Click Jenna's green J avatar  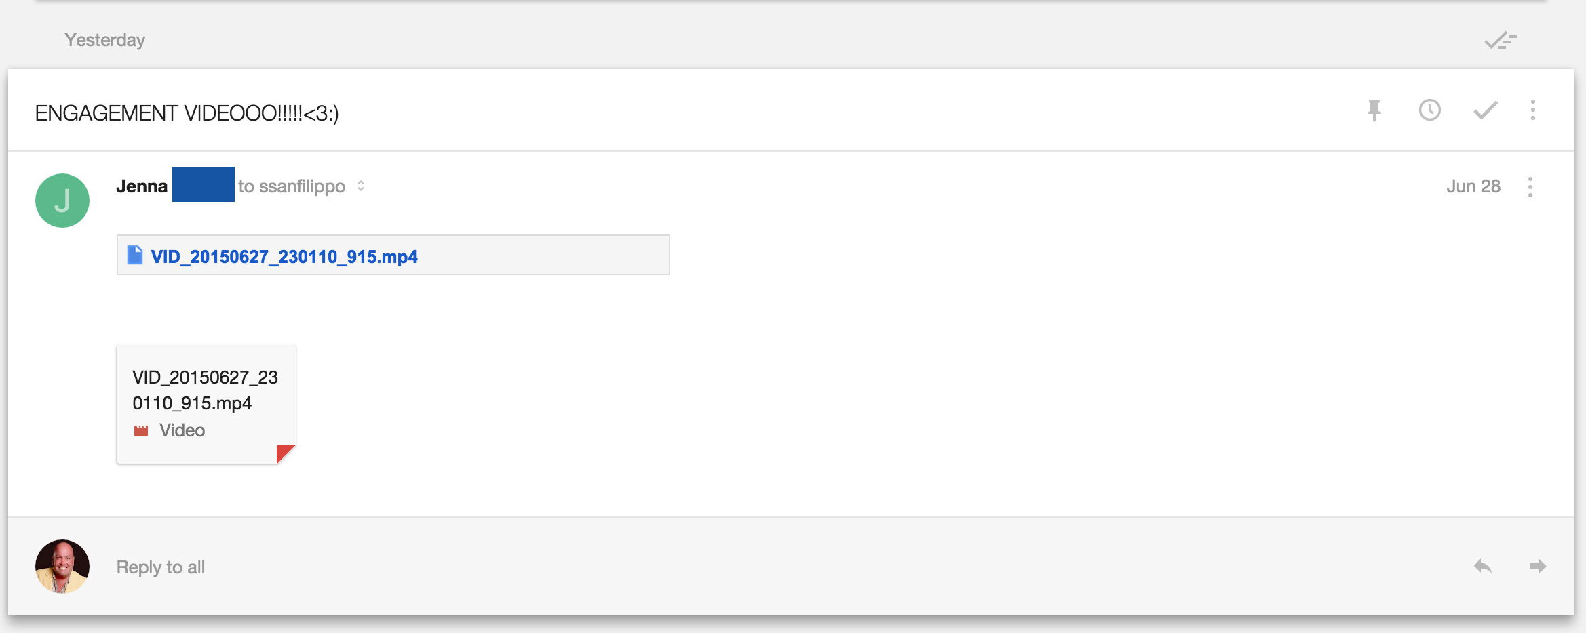[62, 201]
